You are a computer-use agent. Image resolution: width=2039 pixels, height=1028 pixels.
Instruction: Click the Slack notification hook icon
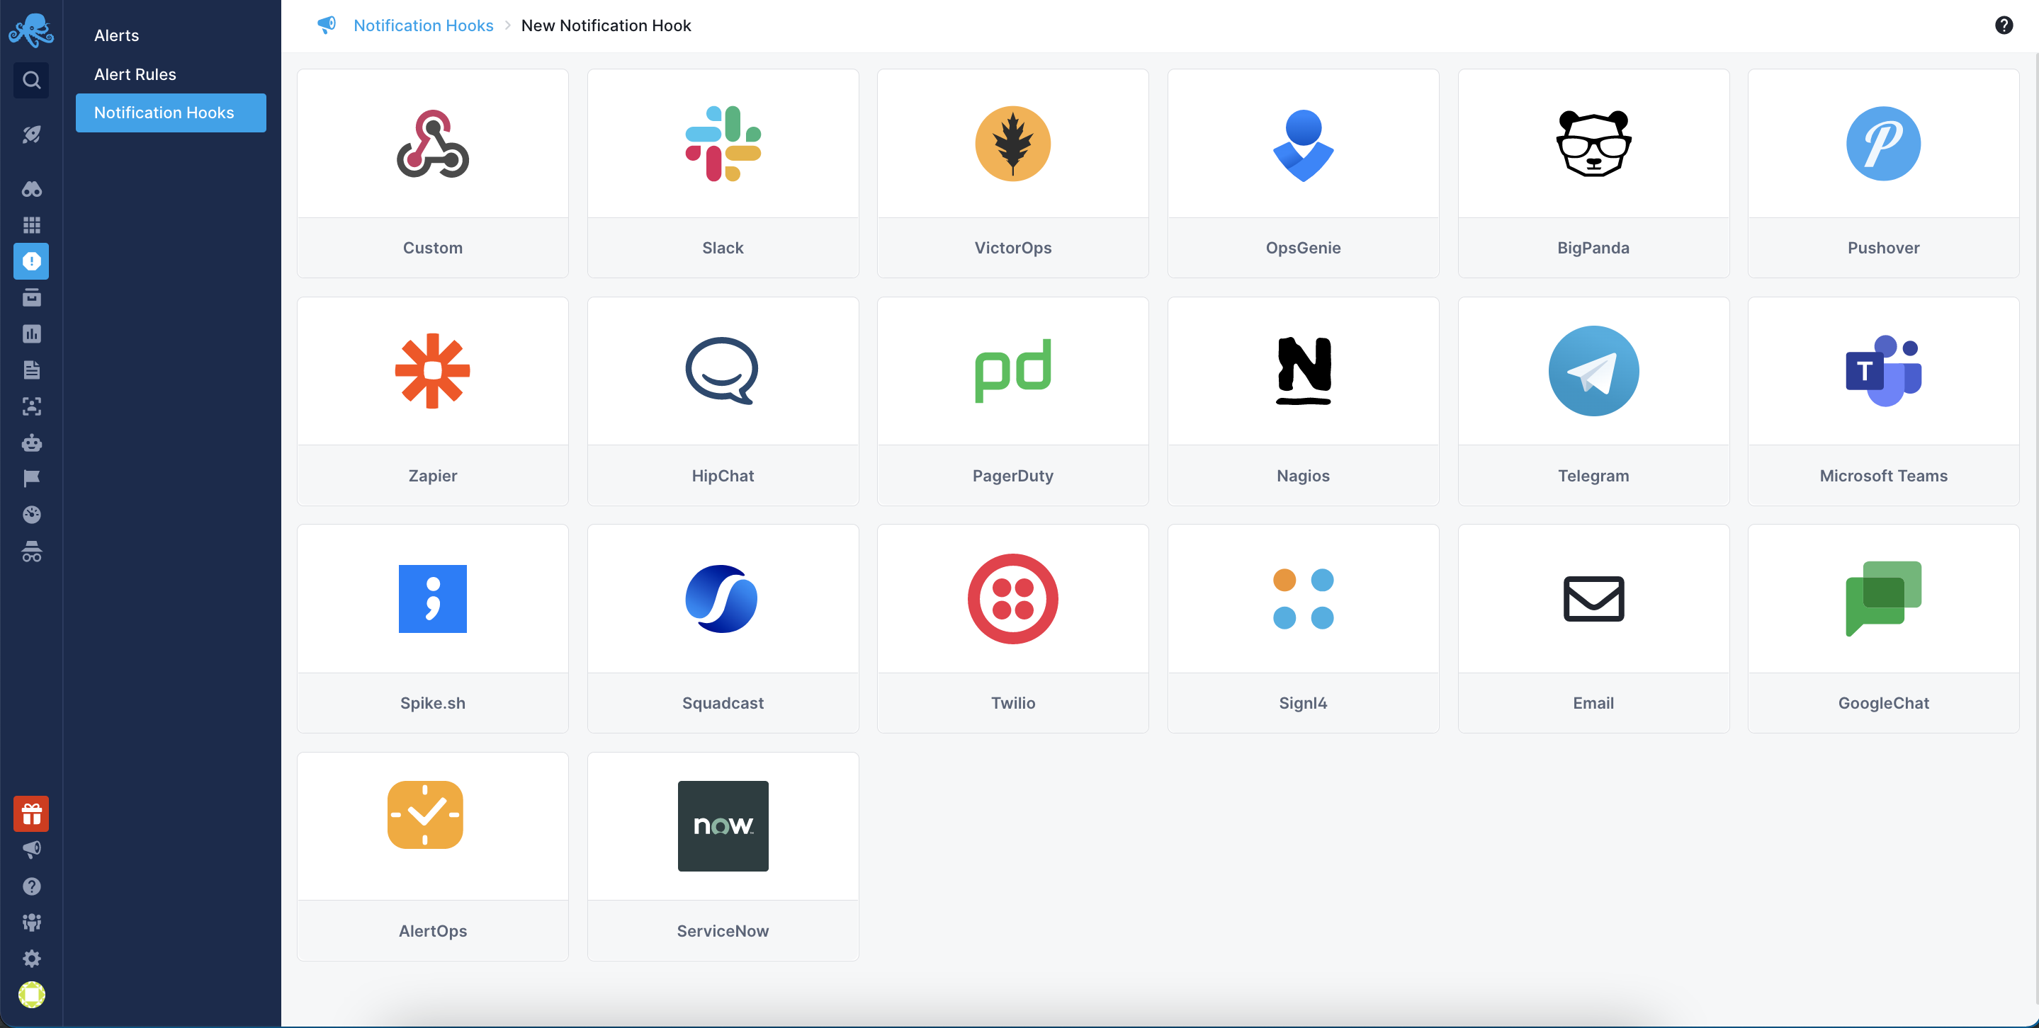pos(723,143)
